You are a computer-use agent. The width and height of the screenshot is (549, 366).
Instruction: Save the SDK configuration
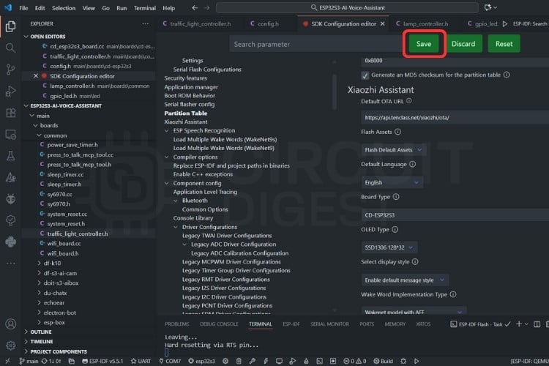click(x=424, y=44)
